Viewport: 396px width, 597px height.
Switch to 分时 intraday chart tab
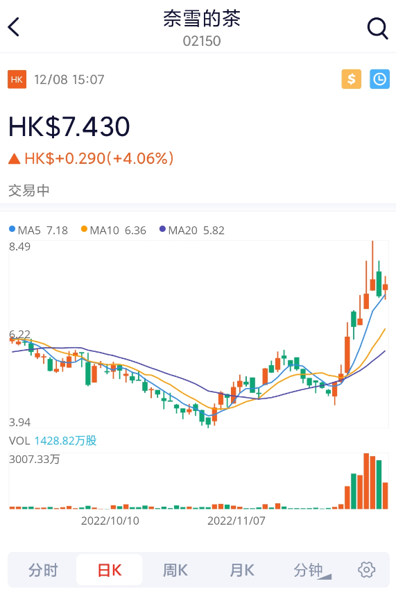43,570
